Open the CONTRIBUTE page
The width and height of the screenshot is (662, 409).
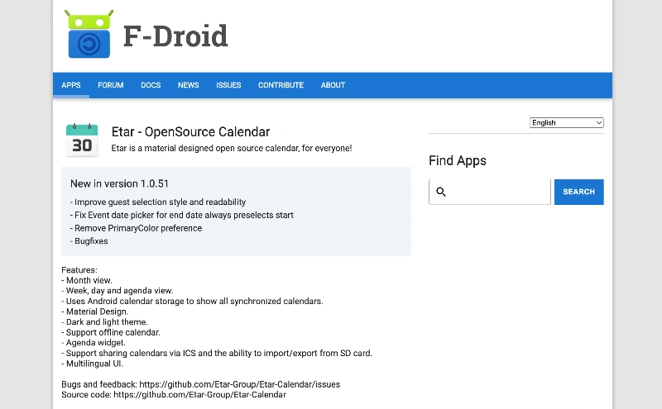coord(281,85)
